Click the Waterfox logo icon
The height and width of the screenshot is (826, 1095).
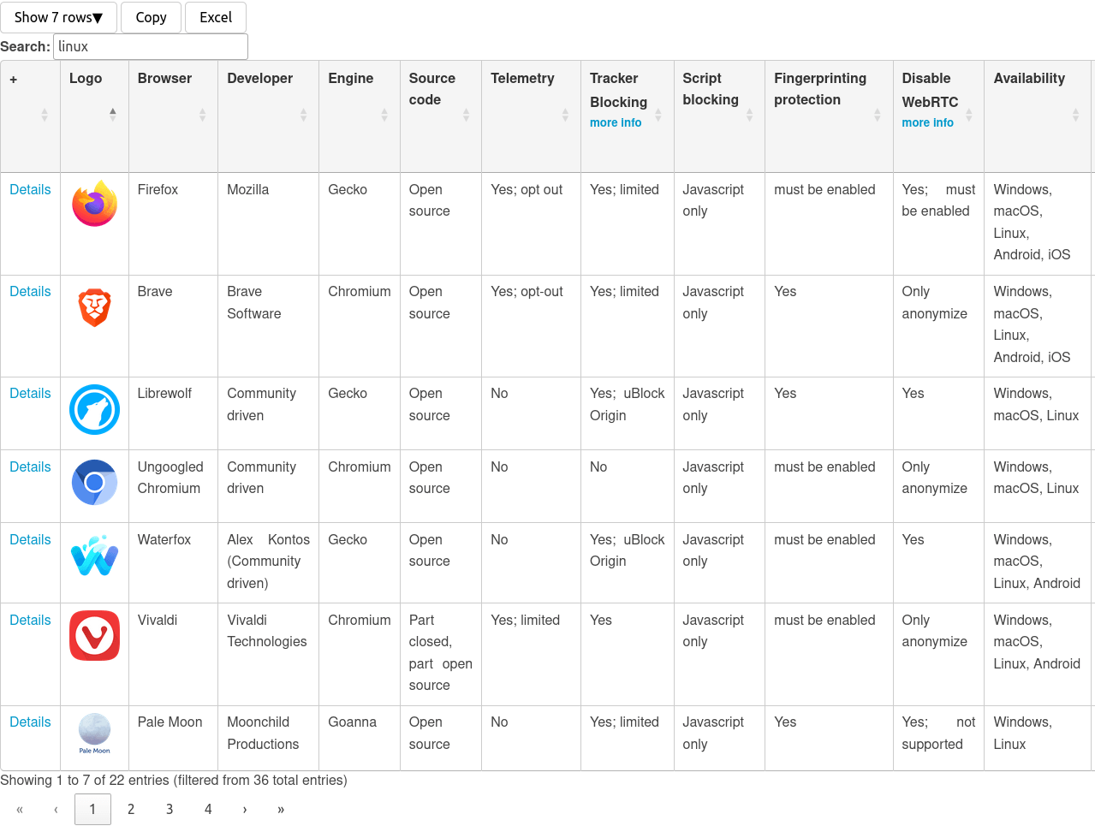94,555
